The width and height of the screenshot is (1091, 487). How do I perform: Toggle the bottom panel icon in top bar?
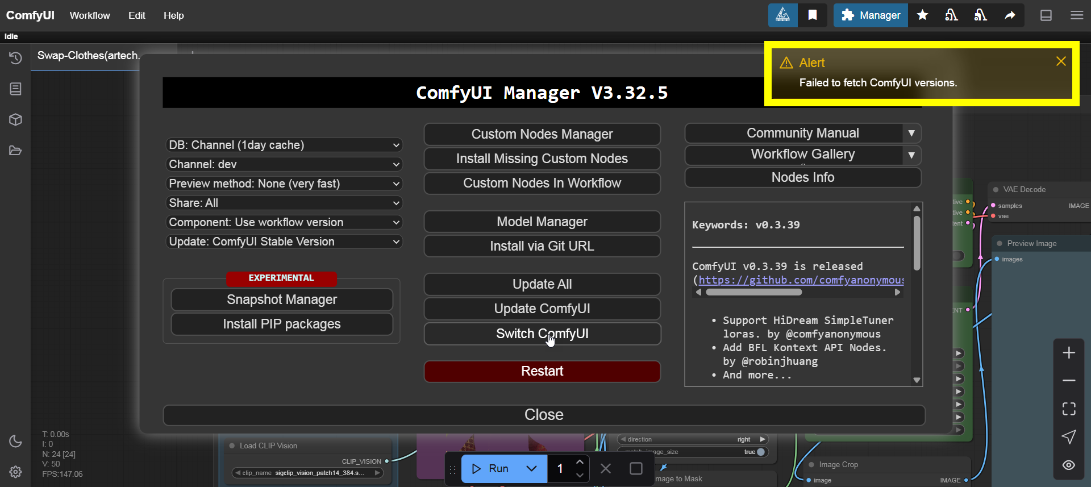[1046, 15]
